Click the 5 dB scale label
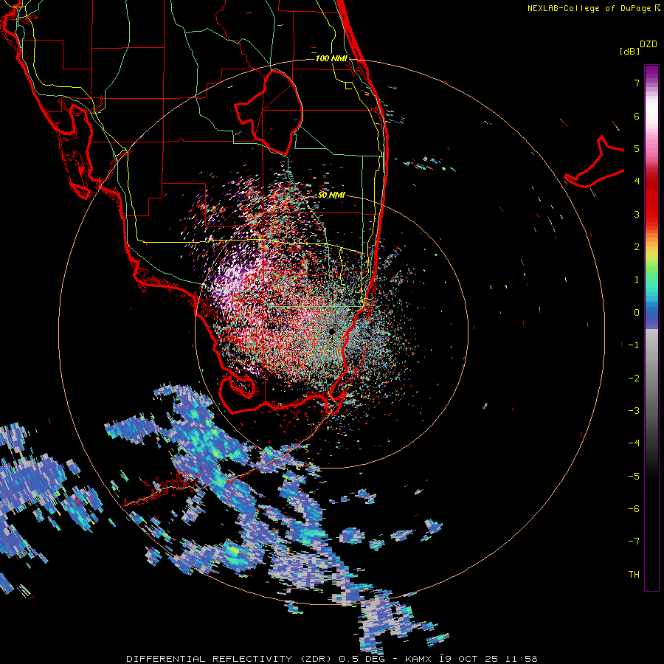The height and width of the screenshot is (664, 664). 637,148
